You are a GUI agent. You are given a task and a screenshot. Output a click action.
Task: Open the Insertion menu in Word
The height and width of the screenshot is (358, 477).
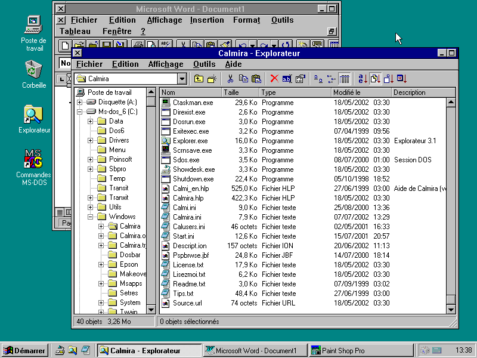[207, 20]
